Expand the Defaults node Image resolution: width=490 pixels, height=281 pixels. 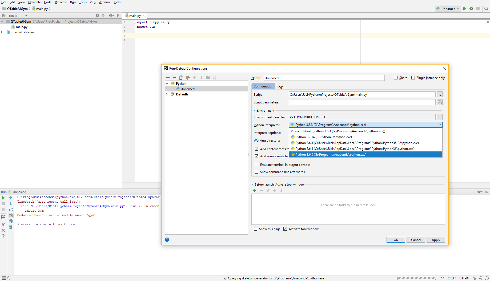coord(167,94)
